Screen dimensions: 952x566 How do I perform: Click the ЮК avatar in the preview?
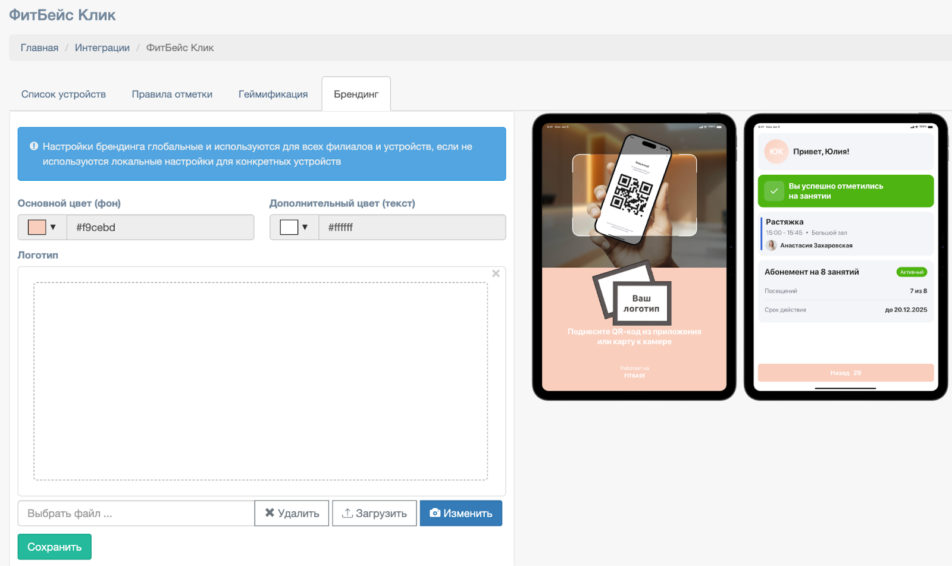pos(776,152)
